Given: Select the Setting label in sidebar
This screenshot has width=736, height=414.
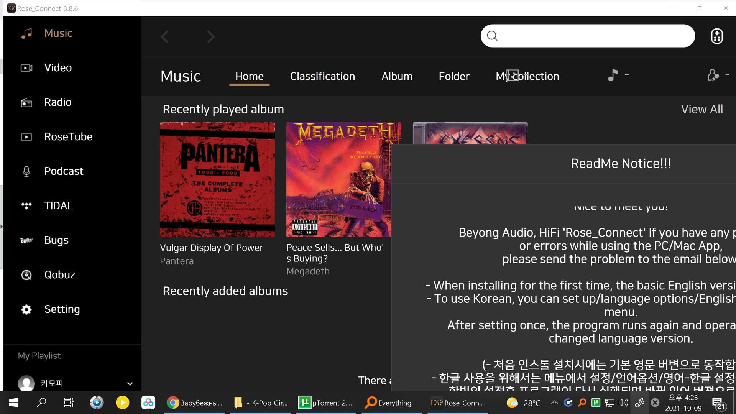Looking at the screenshot, I should click(62, 309).
